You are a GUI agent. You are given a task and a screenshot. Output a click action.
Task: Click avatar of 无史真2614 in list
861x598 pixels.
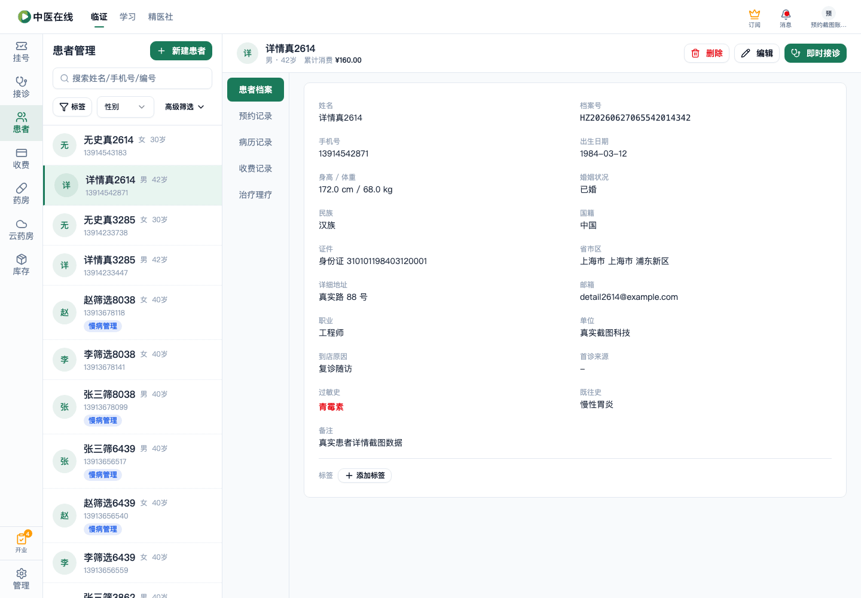(x=65, y=145)
